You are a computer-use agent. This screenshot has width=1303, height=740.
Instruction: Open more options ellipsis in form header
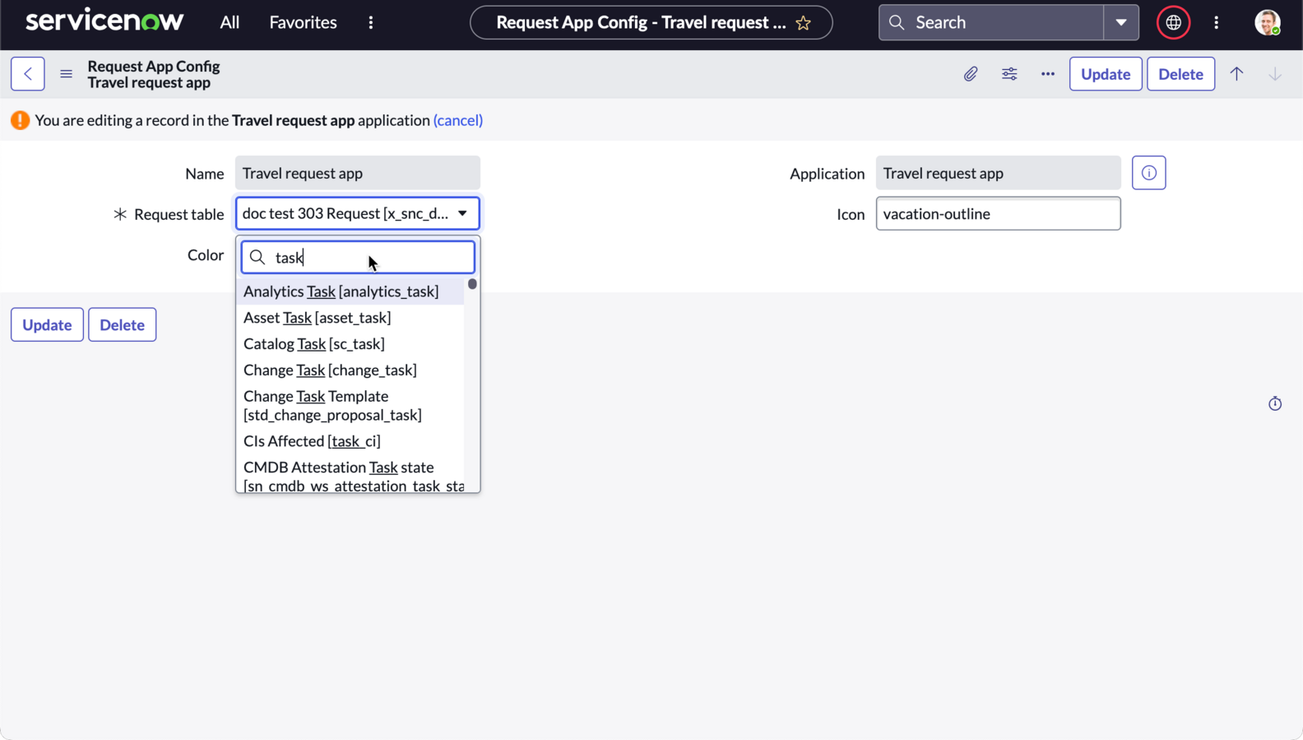pyautogui.click(x=1048, y=74)
